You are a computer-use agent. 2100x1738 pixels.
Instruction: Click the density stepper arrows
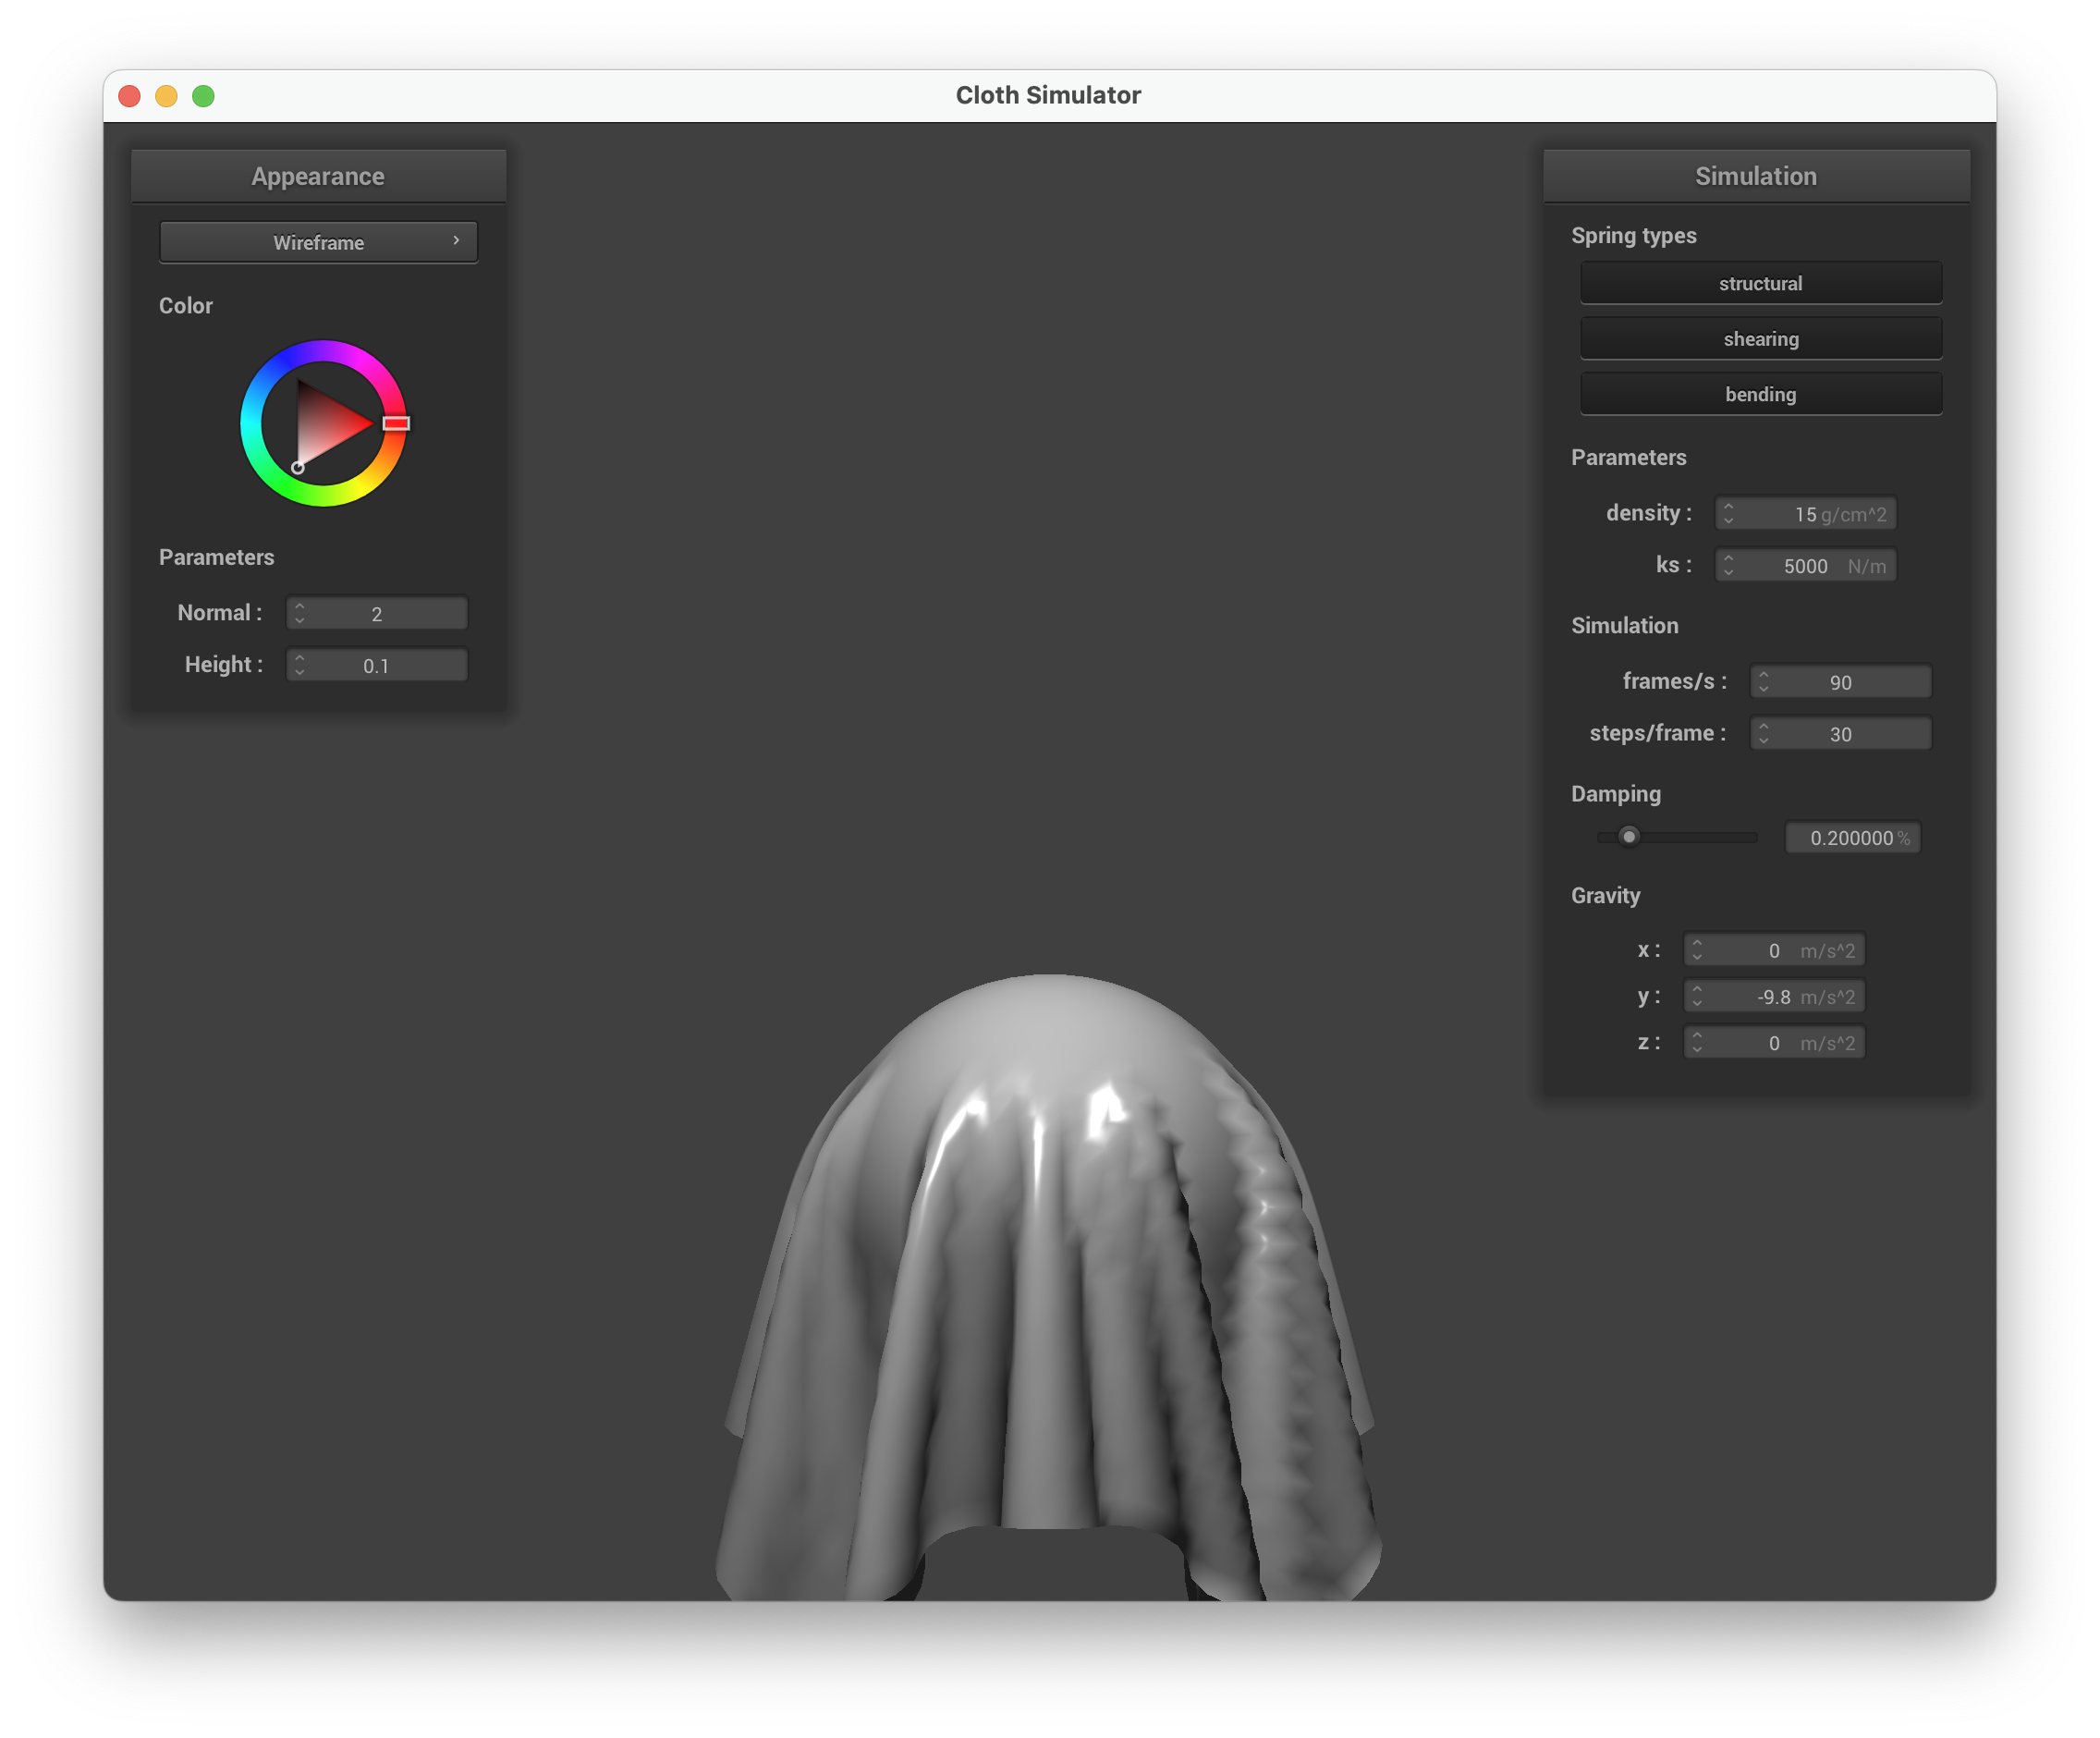(1728, 514)
